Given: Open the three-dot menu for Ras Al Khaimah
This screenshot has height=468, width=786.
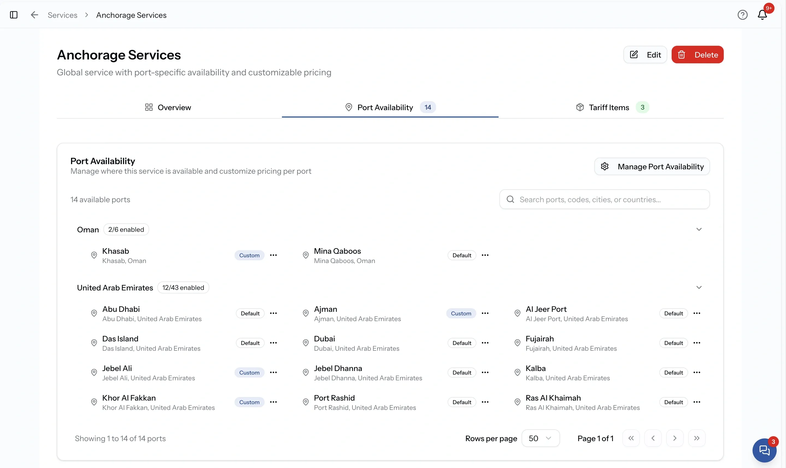Looking at the screenshot, I should 697,402.
